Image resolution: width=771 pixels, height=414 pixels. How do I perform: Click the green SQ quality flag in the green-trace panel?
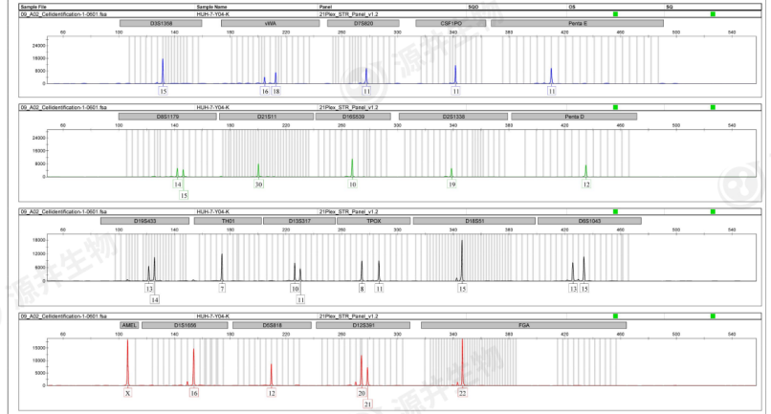coord(714,108)
